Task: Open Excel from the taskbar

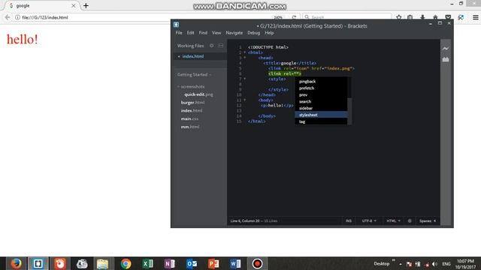Action: [148, 263]
